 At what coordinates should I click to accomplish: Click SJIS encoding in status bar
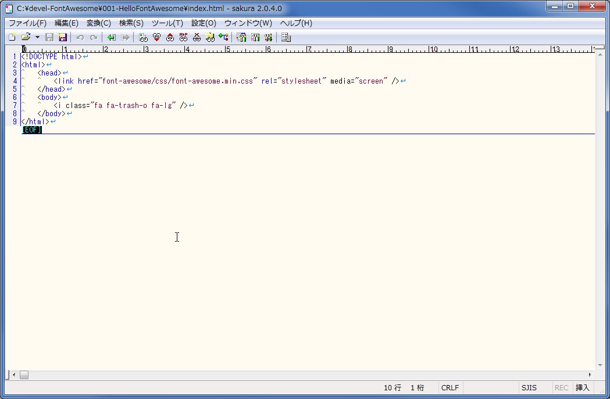click(529, 388)
